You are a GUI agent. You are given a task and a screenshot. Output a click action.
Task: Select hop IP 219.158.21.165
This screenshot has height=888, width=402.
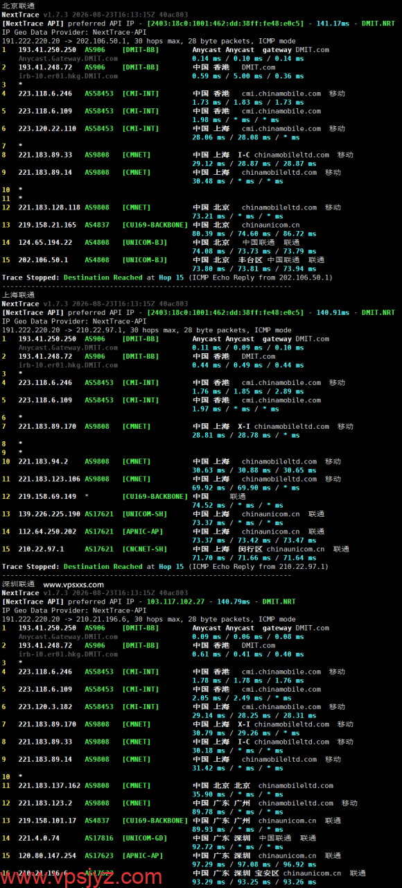(47, 225)
